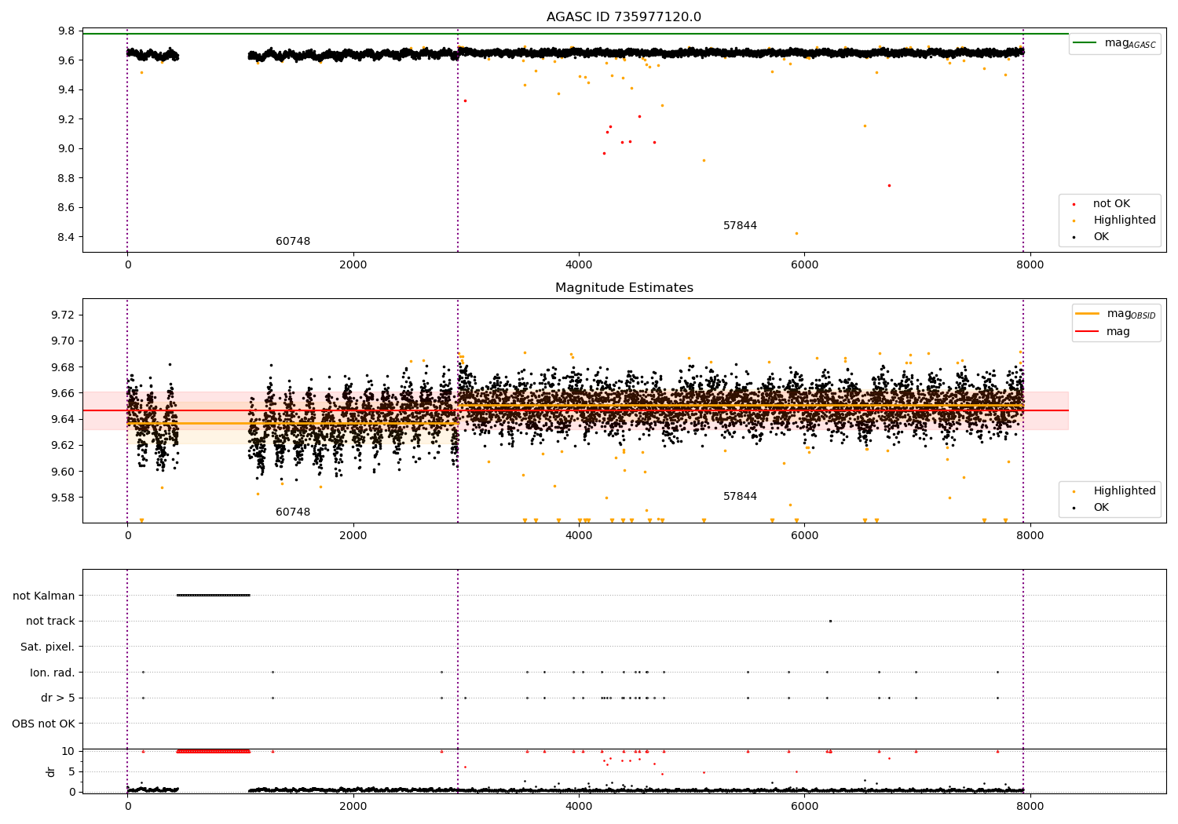Click y-axis tick '9.0' in top plot
1178x824 pixels.
[67, 149]
